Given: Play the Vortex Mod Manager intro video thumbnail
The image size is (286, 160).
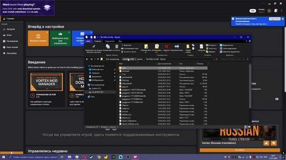Looking at the screenshot, I should [x=46, y=82].
